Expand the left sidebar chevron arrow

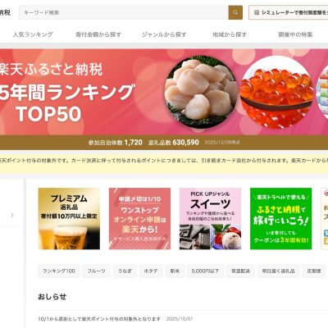[x=12, y=216]
